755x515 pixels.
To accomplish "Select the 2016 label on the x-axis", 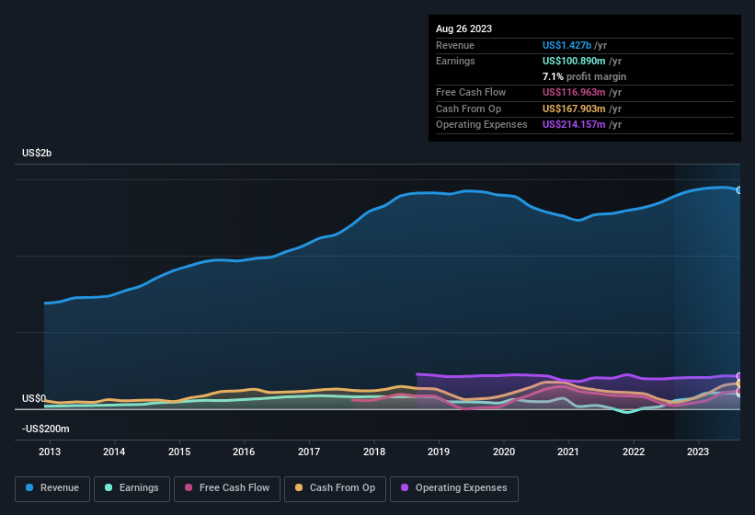I will pyautogui.click(x=244, y=452).
